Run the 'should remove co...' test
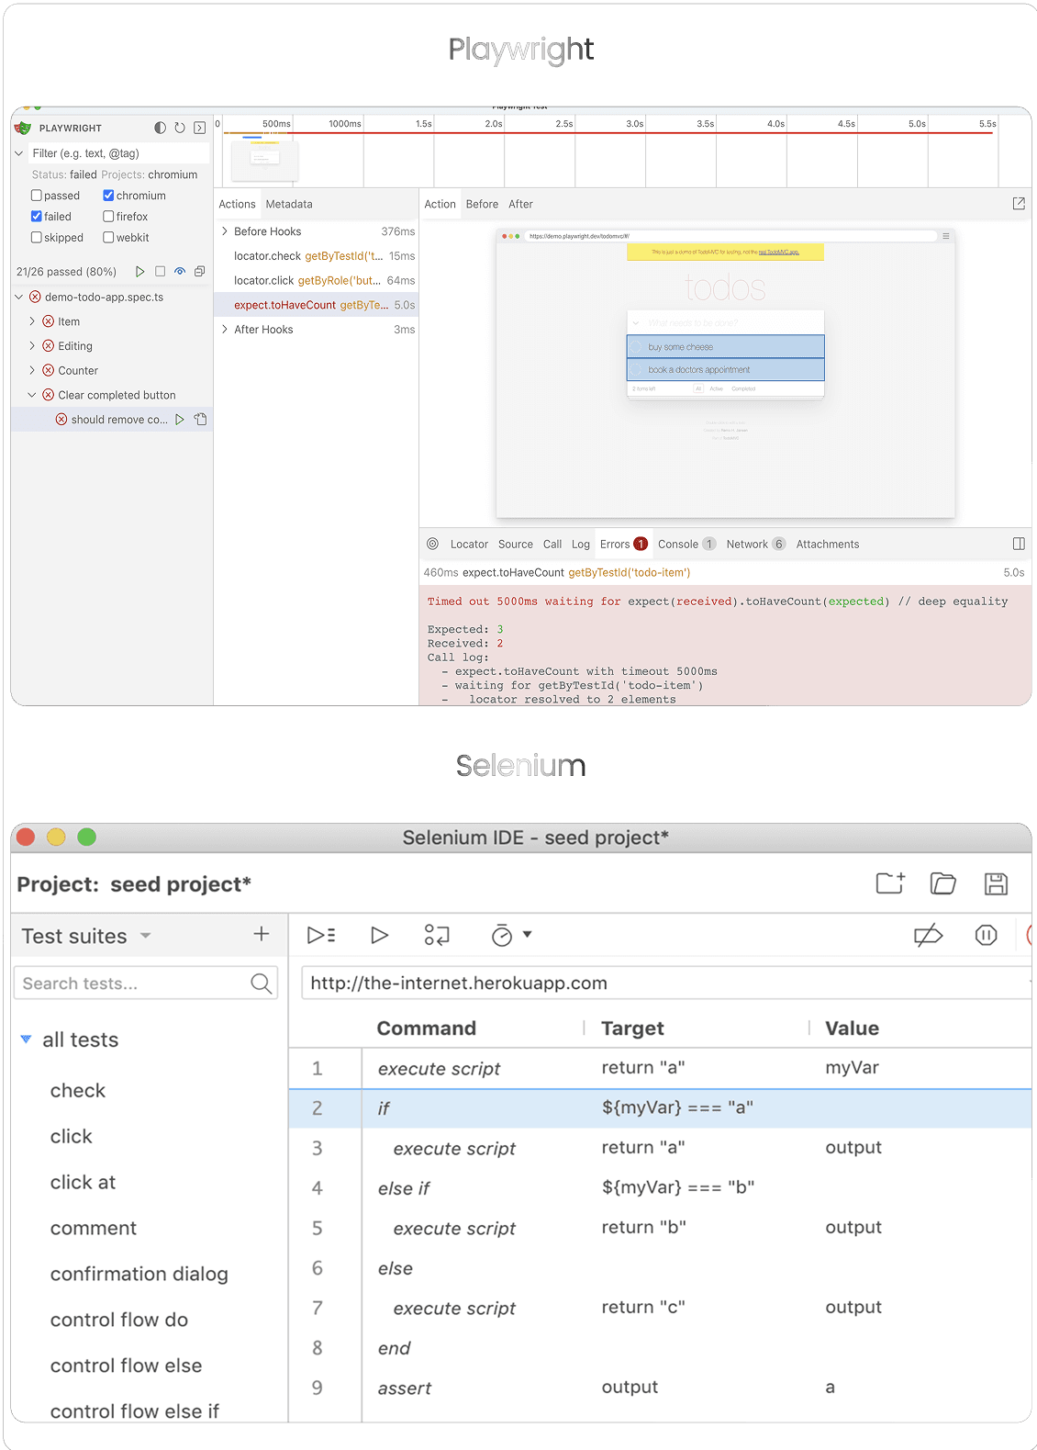 click(180, 420)
